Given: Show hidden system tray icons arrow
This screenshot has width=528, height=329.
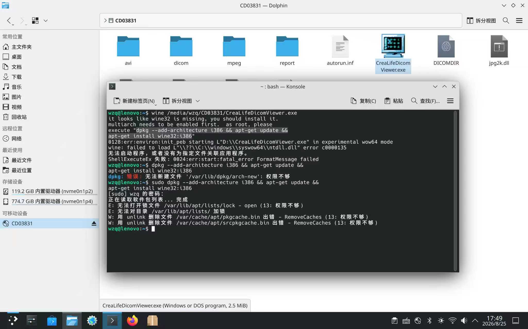Looking at the screenshot, I should click(475, 321).
